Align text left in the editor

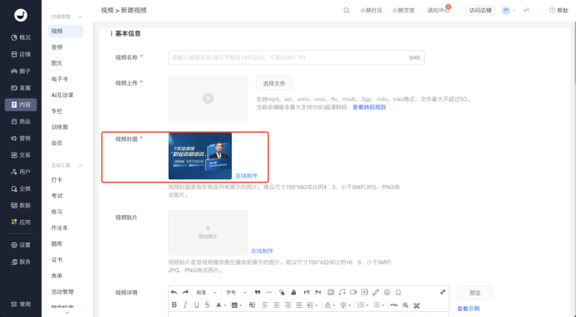pyautogui.click(x=265, y=305)
